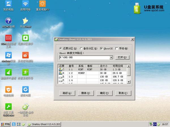Viewport: 170px width, 127px height.
Task: Select the D: WINXP partition row
Action: tap(92, 73)
